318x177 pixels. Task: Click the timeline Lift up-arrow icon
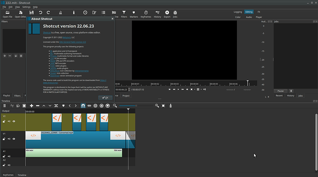(44, 106)
